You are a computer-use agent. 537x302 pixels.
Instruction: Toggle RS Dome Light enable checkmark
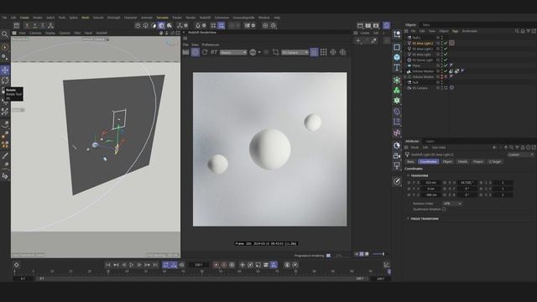coord(446,60)
